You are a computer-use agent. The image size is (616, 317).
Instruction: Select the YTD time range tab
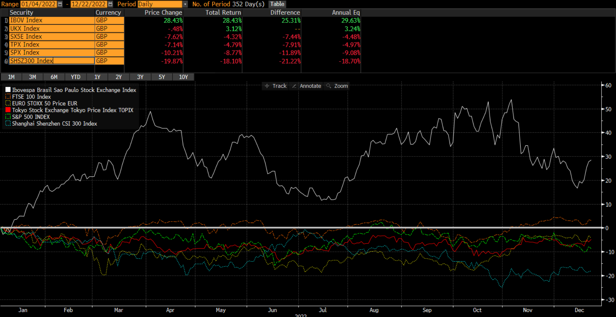coord(76,77)
